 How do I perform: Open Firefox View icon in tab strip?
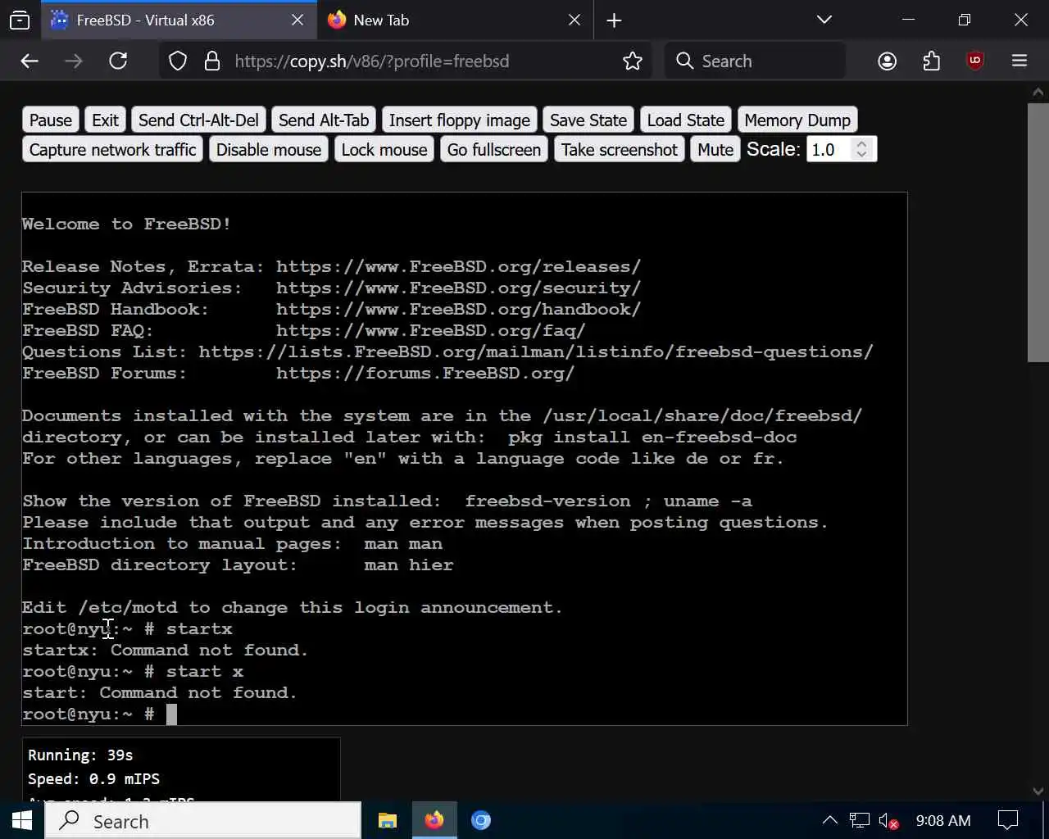(x=20, y=20)
